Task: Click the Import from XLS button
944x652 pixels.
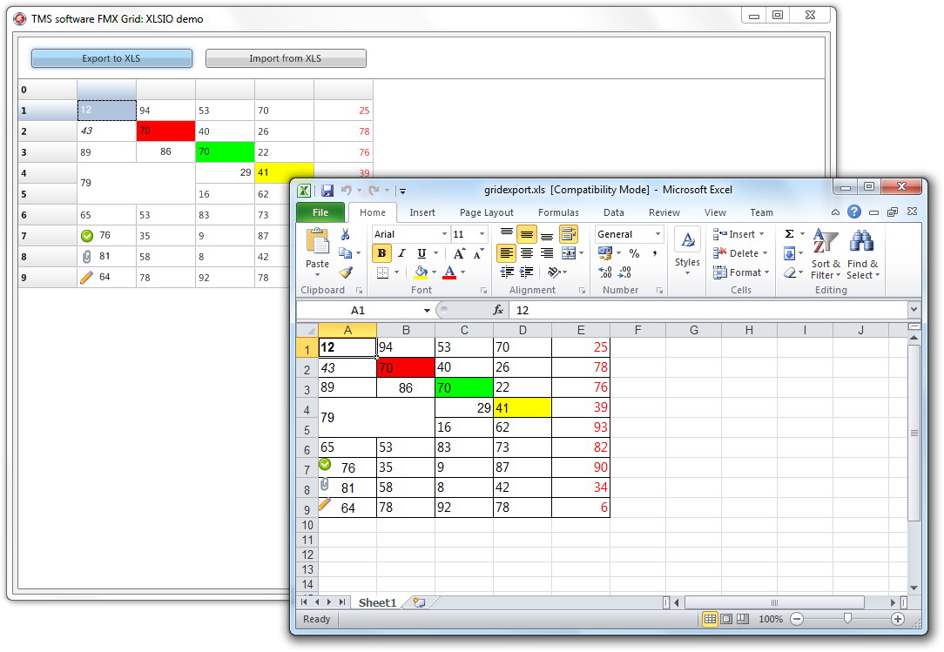Action: click(x=286, y=58)
